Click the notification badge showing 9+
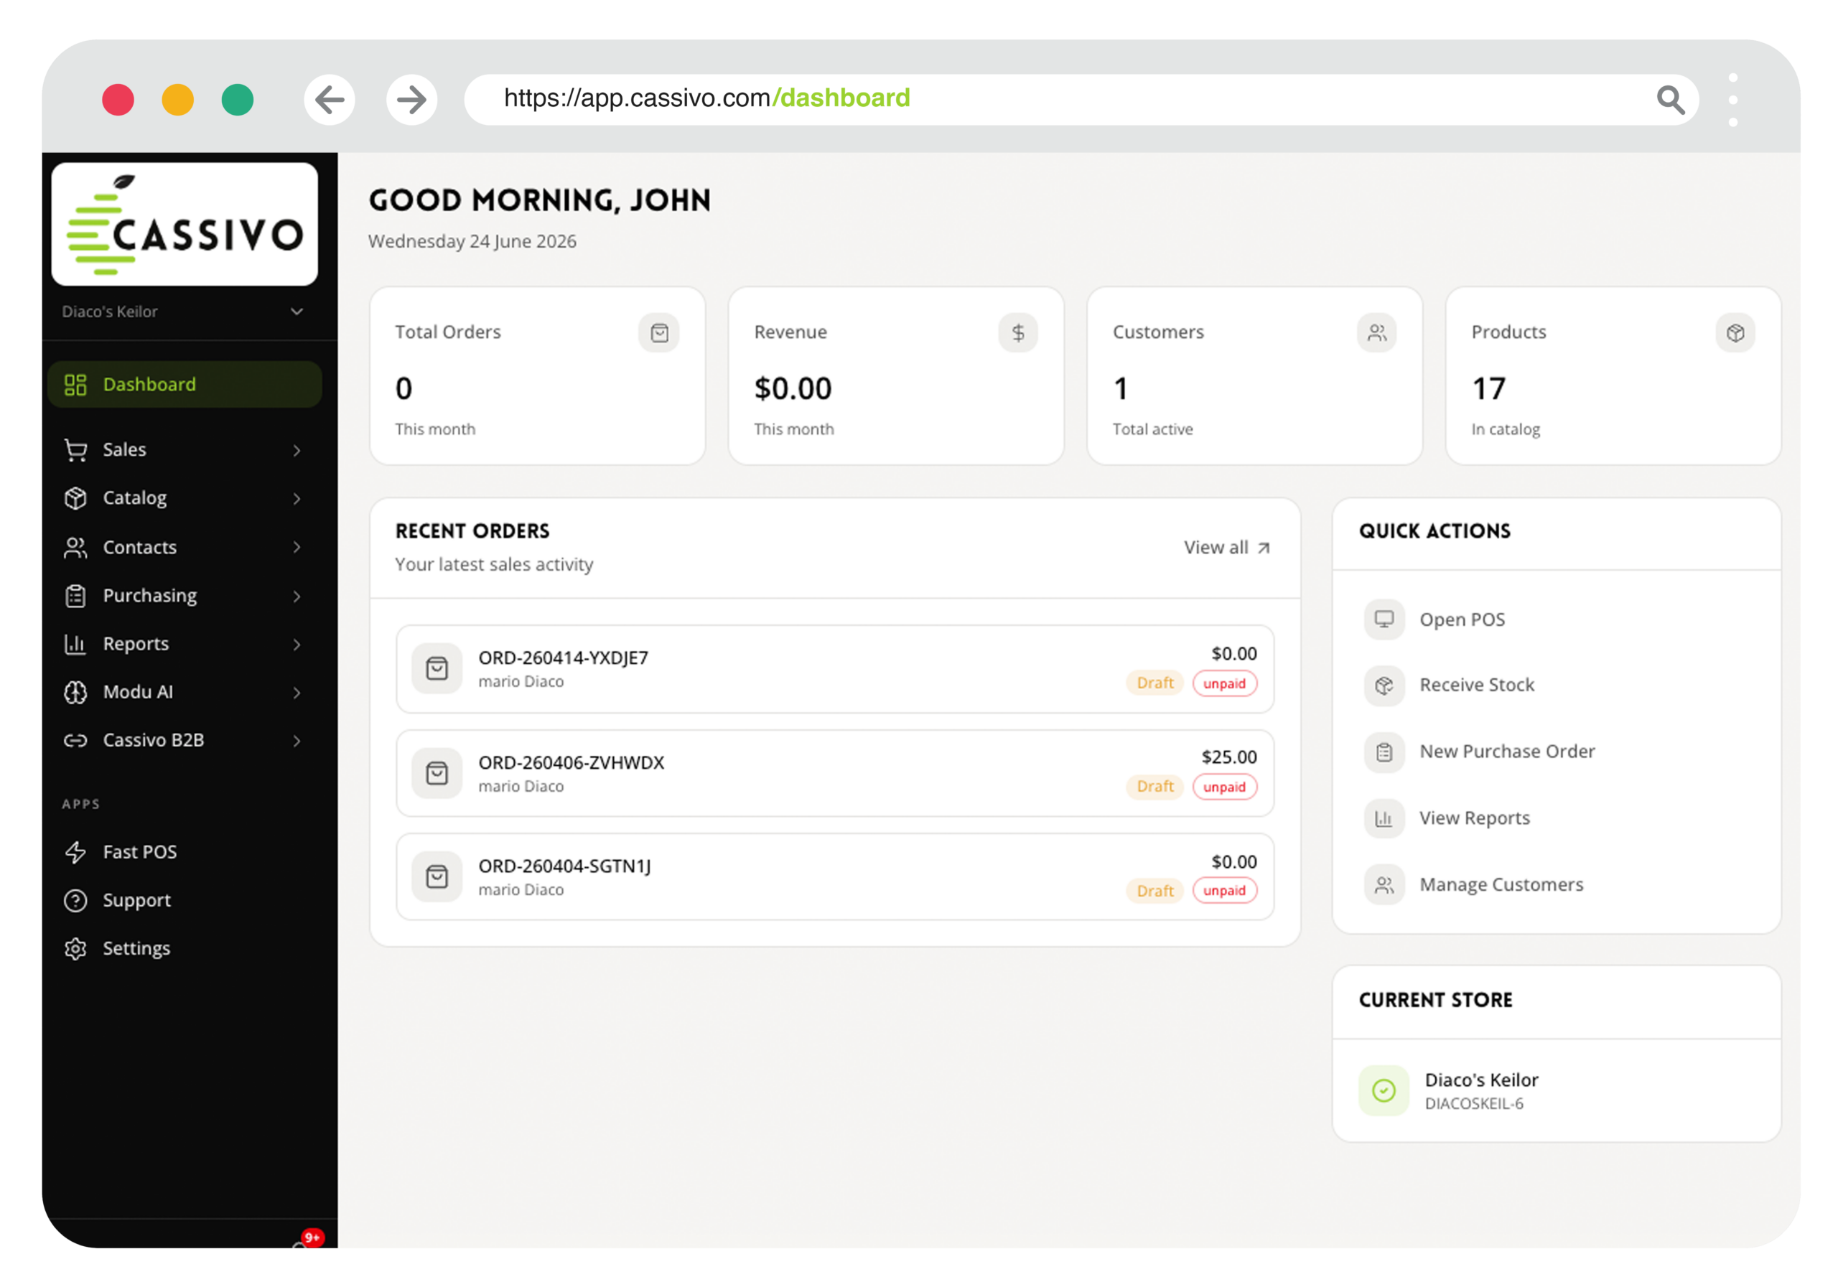 coord(312,1237)
